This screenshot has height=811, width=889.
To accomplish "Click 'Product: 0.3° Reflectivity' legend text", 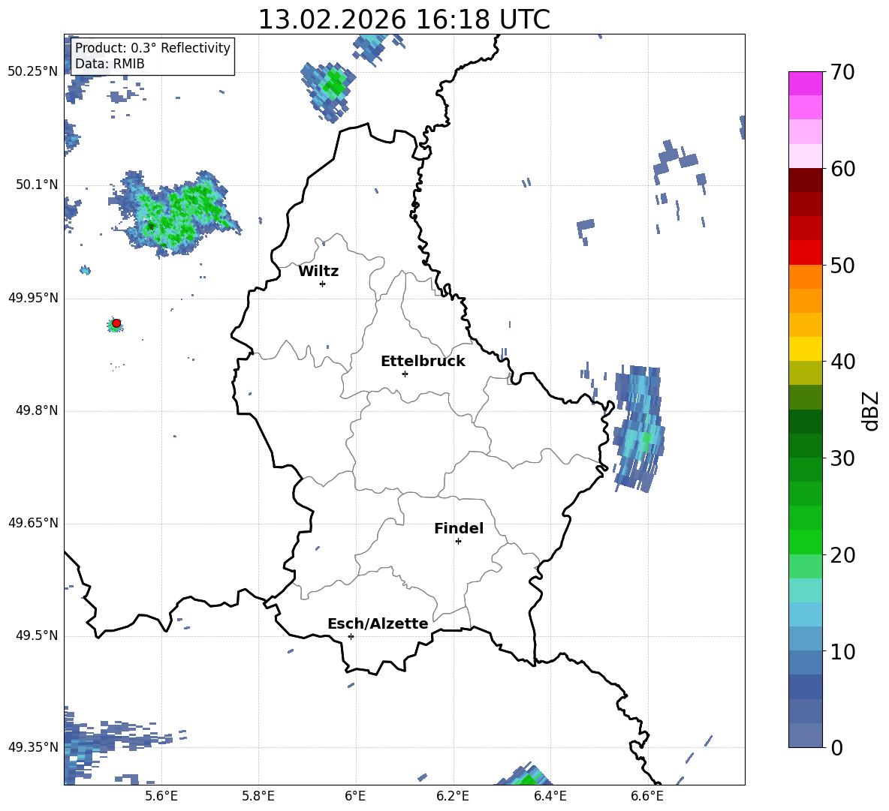I will click(x=152, y=47).
